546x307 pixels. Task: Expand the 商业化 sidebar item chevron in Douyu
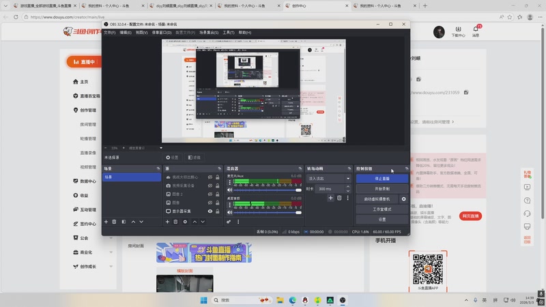point(111,252)
